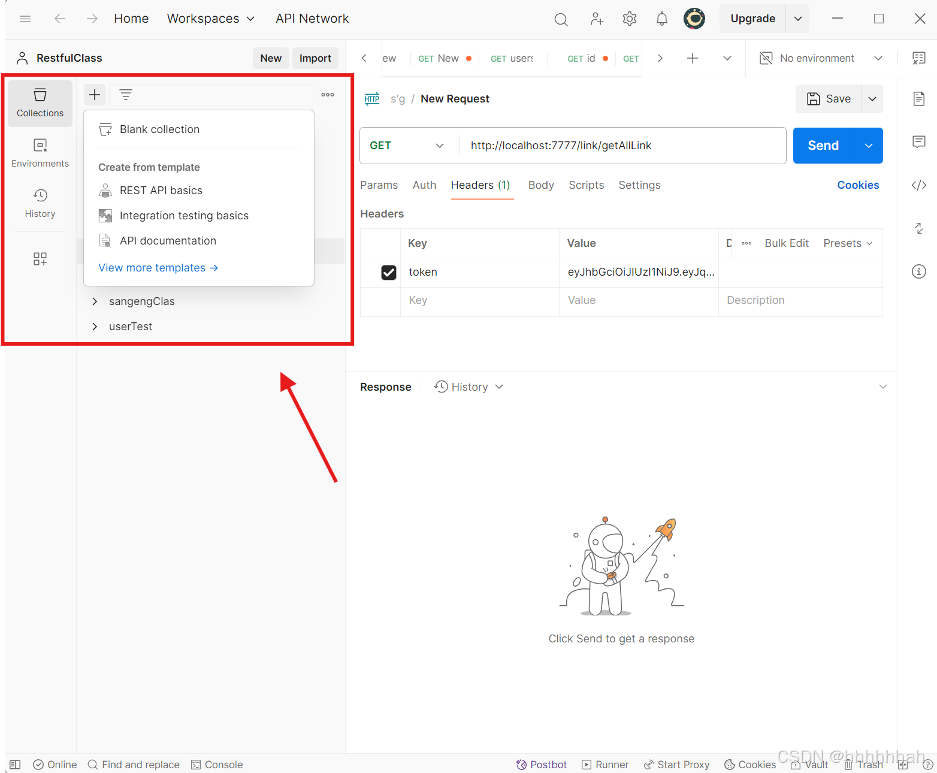Viewport: 937px width, 773px height.
Task: Select Environments in the sidebar
Action: pyautogui.click(x=40, y=153)
